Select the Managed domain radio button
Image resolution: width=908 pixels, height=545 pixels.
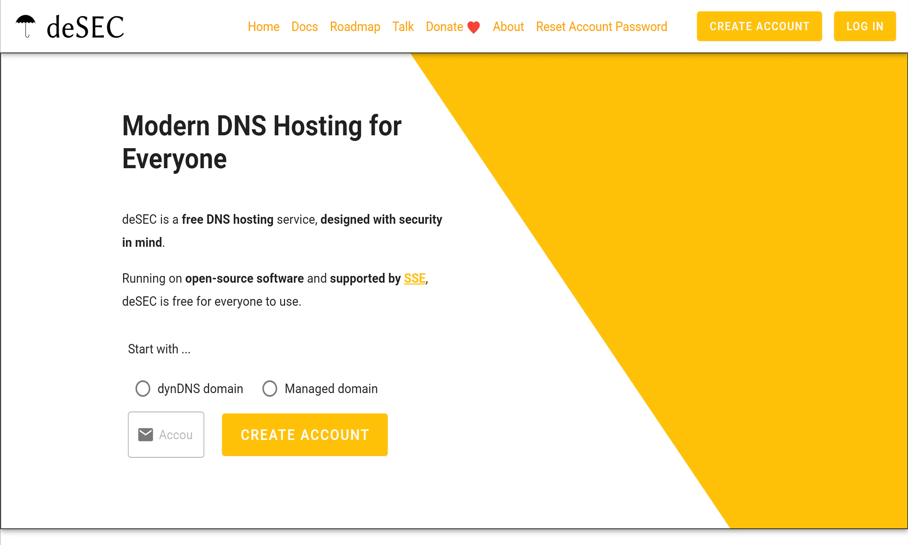point(270,389)
